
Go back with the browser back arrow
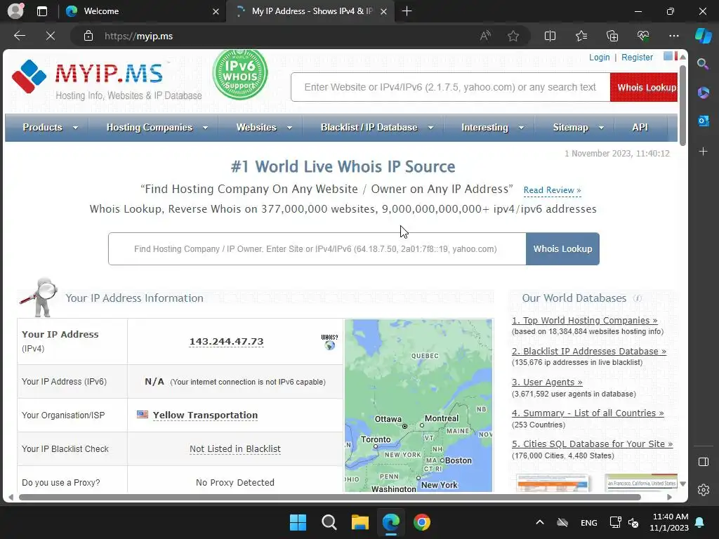coord(20,36)
